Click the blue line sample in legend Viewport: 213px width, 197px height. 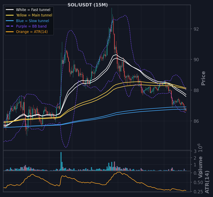coord(10,21)
